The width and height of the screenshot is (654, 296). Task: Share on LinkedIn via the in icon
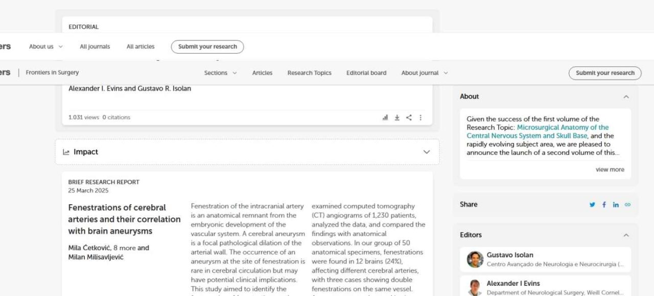616,205
